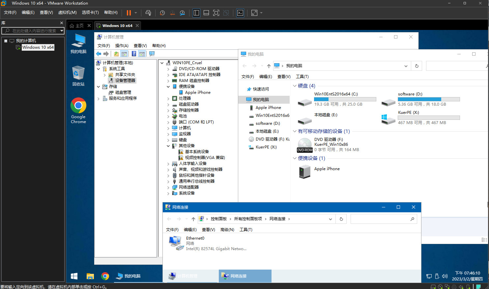489x289 pixels.
Task: Click the VMware library search field
Action: click(33, 31)
